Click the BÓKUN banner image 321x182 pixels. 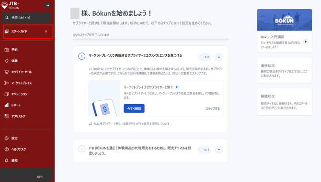[285, 20]
